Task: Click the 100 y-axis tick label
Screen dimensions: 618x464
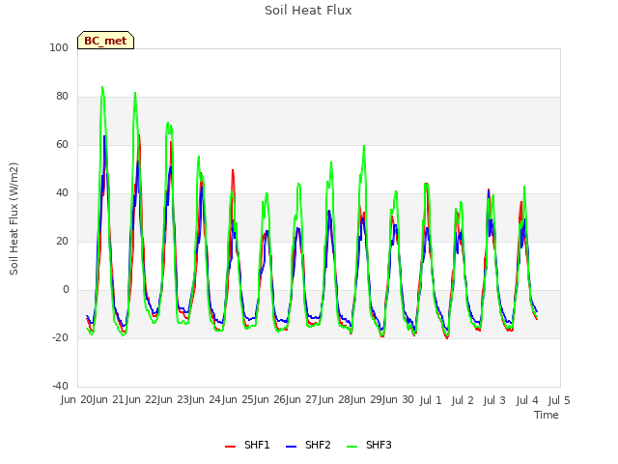Action: 59,47
